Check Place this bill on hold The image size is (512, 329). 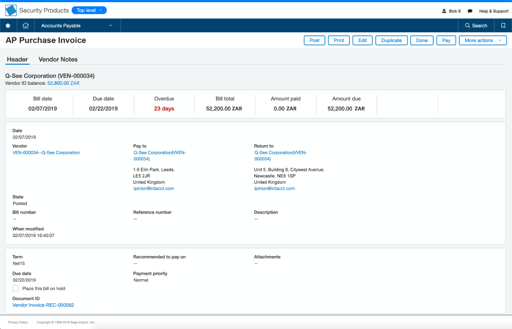pos(15,288)
